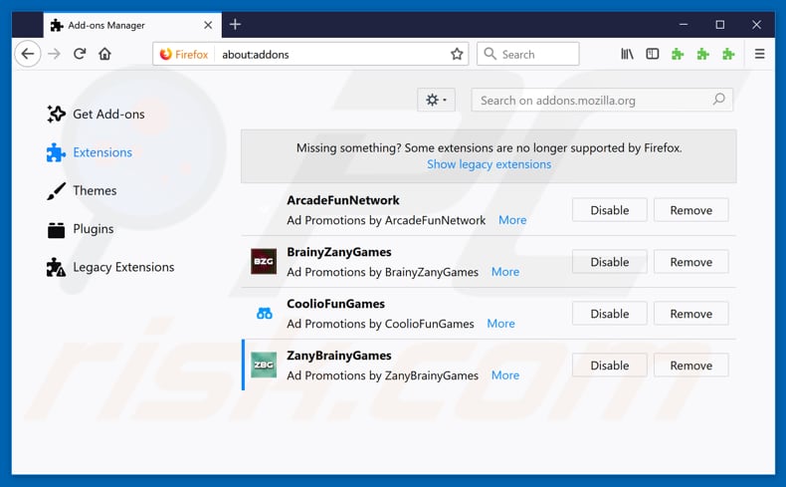Viewport: 786px width, 487px height.
Task: Remove the CoolioFunGames extension
Action: pos(690,314)
